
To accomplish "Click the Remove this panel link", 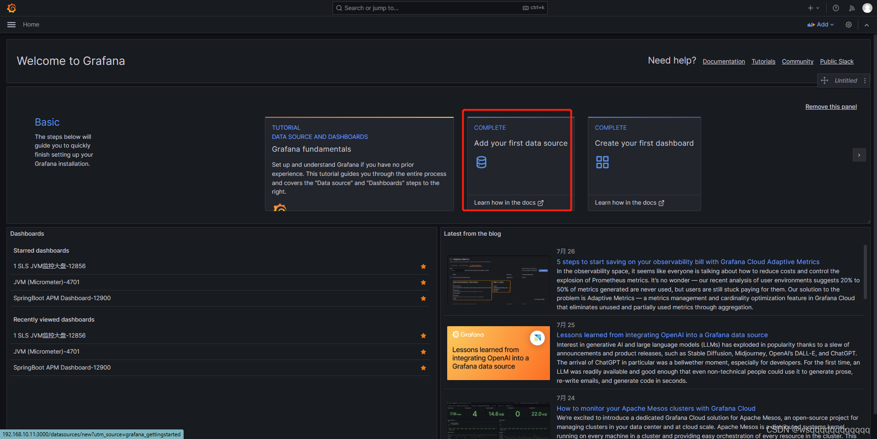I will tap(830, 106).
